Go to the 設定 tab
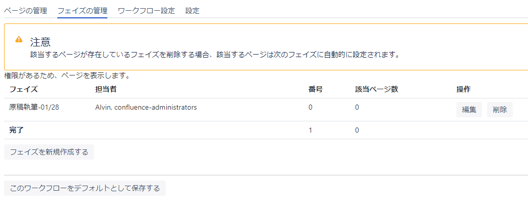The width and height of the screenshot is (528, 205). pos(192,11)
